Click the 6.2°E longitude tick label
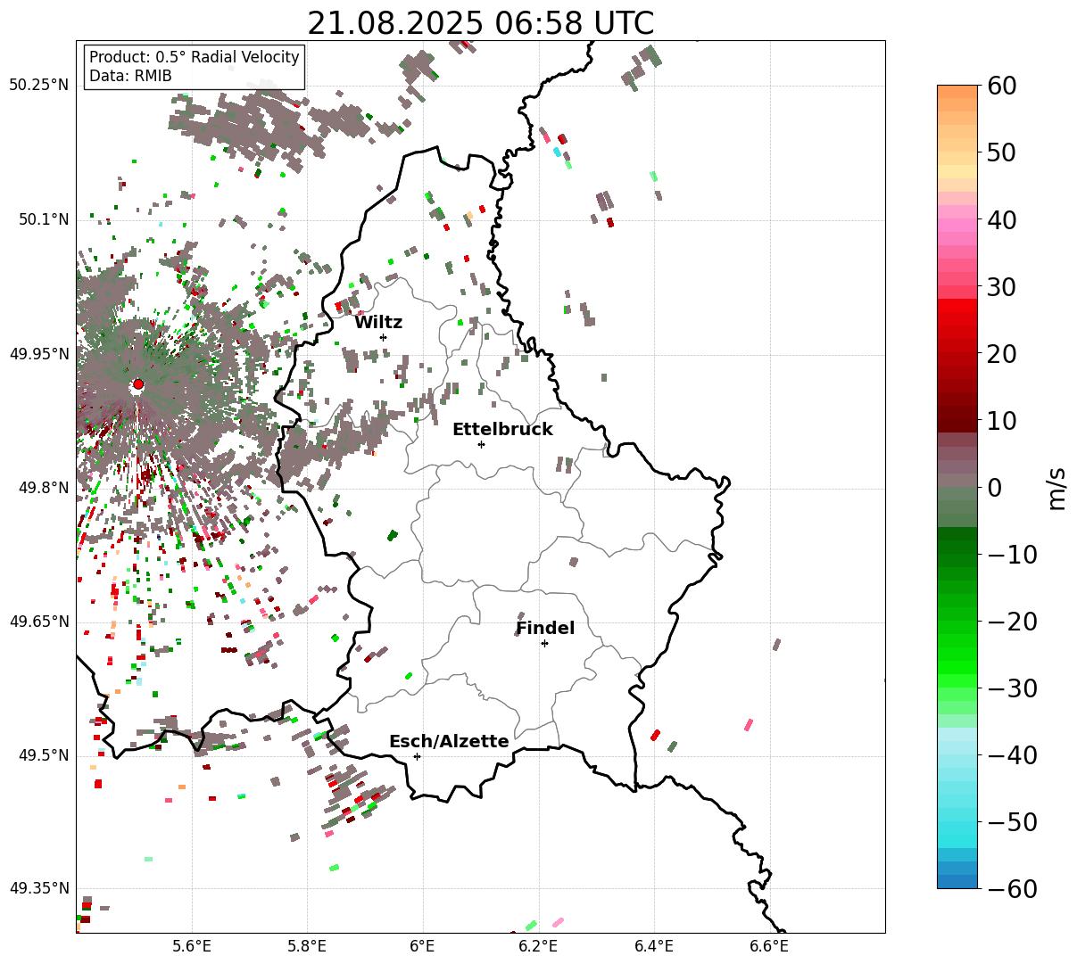Viewport: 1077px width, 964px height. pyautogui.click(x=539, y=945)
